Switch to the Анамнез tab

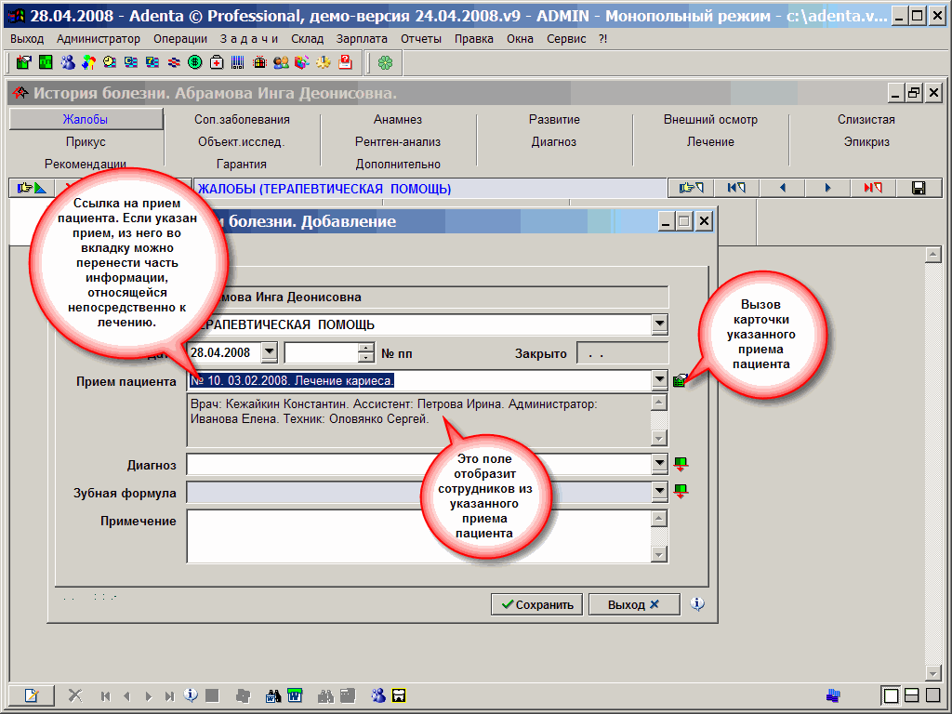[398, 120]
